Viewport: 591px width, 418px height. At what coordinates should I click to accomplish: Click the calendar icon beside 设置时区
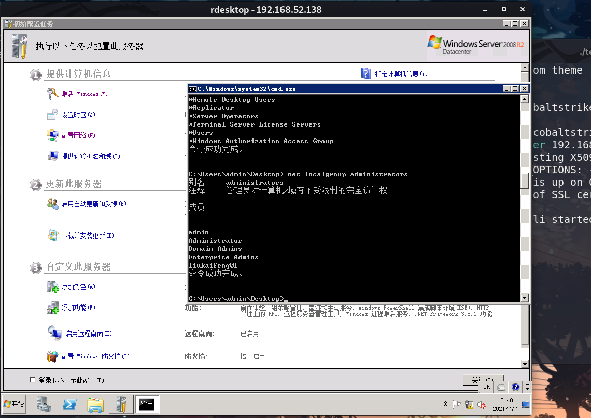[52, 114]
